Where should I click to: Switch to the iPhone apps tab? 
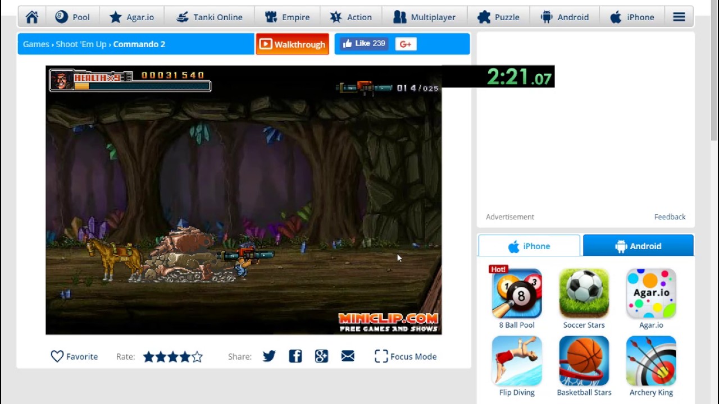coord(529,246)
